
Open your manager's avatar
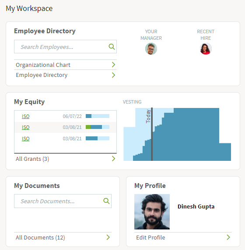pos(151,49)
